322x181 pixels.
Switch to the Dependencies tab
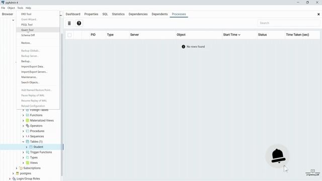(x=138, y=14)
